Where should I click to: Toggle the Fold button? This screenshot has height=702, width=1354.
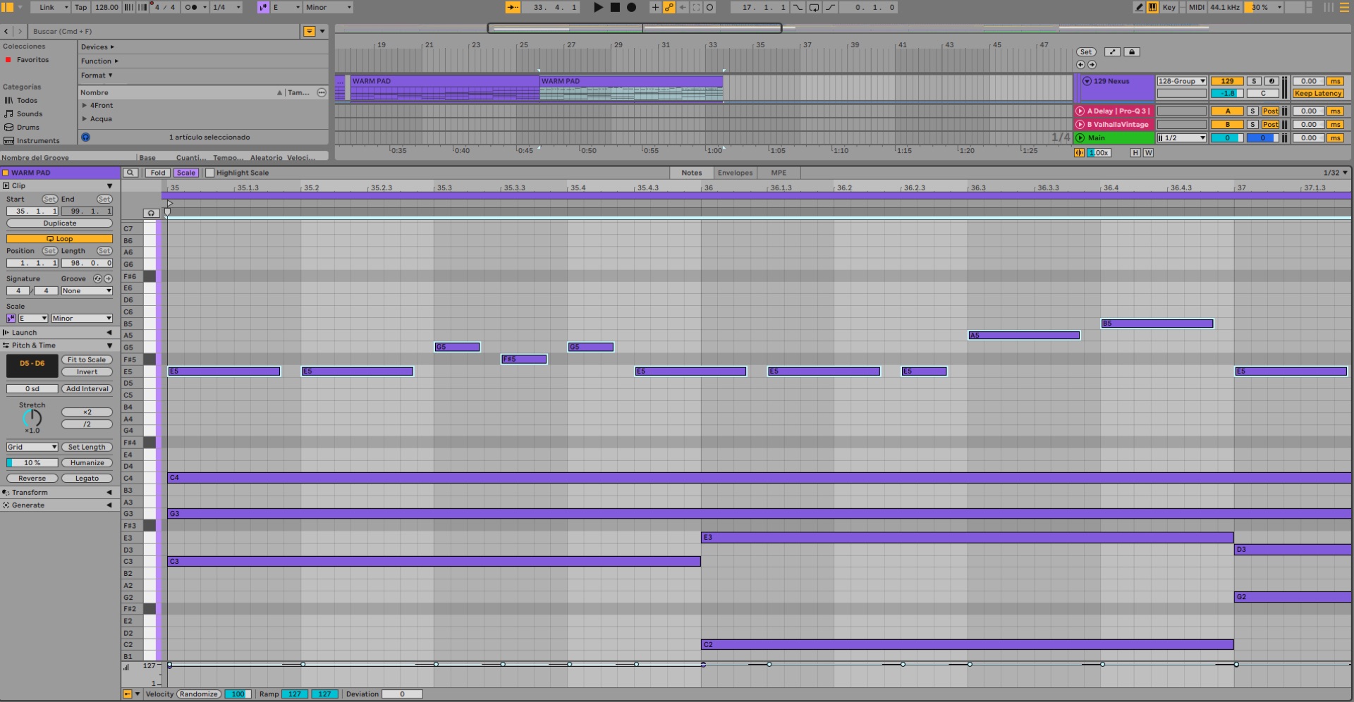(x=158, y=173)
